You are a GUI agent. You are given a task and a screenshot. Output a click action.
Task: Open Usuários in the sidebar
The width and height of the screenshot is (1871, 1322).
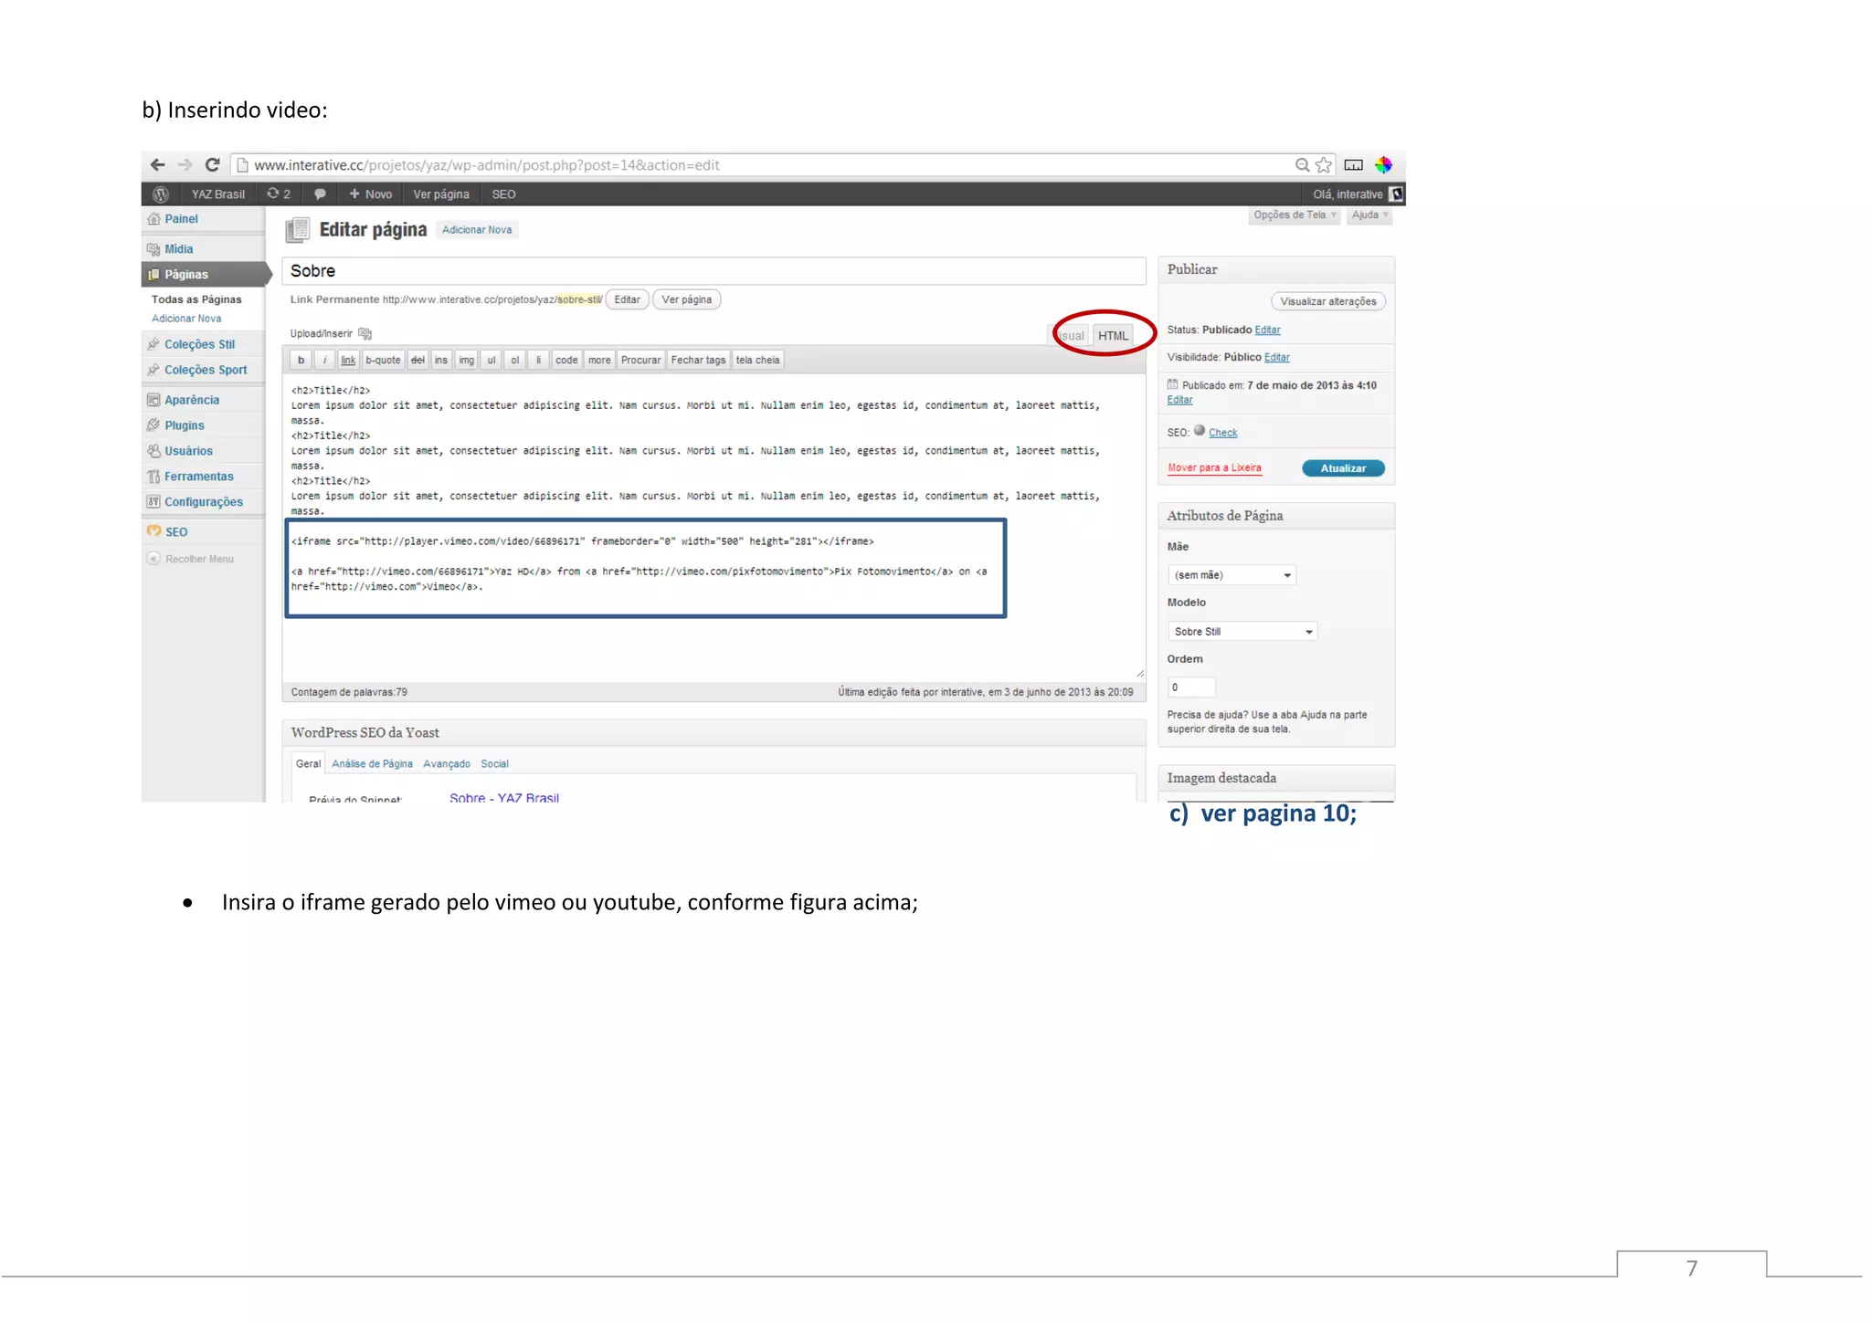[x=188, y=452]
